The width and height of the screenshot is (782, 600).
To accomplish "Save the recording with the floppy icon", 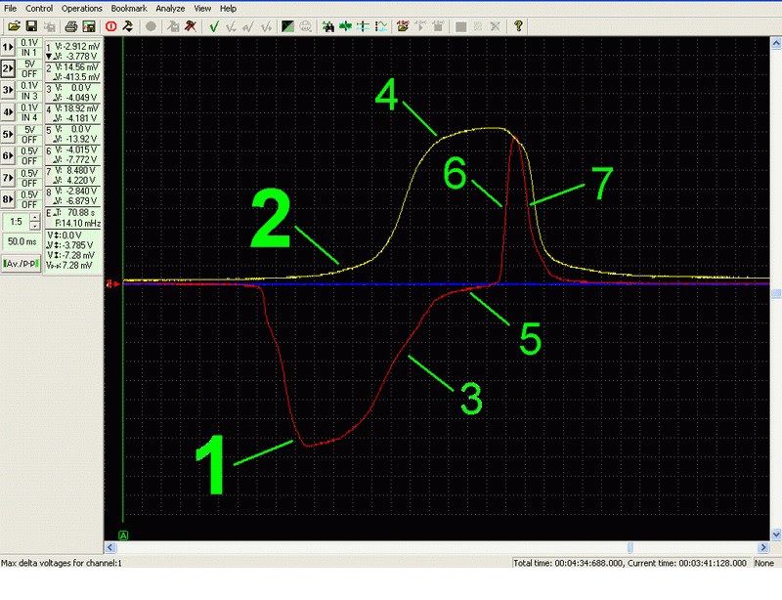I will 31,26.
